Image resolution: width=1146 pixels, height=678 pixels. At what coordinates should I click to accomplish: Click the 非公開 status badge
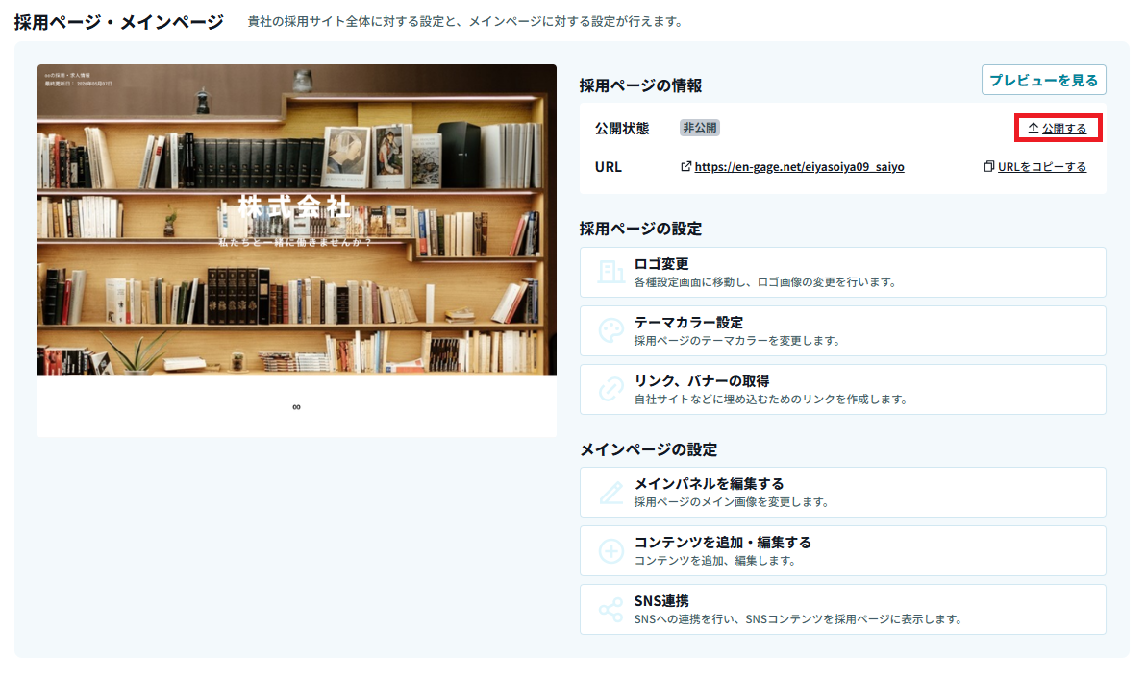tap(700, 128)
